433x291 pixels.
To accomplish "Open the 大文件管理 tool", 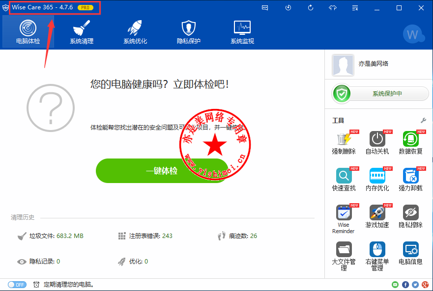I will pyautogui.click(x=344, y=256).
